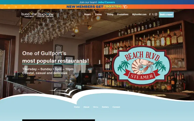Open the Jobs/Careers link

[x=106, y=2]
